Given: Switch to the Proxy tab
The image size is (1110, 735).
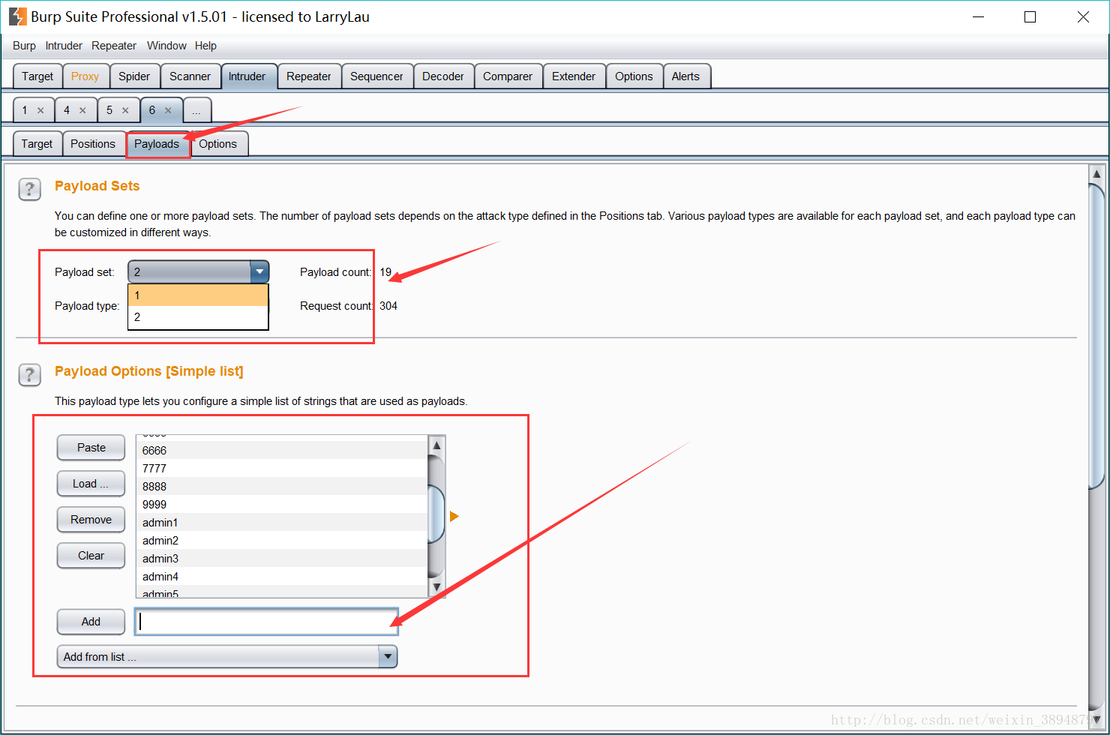Looking at the screenshot, I should pos(85,76).
